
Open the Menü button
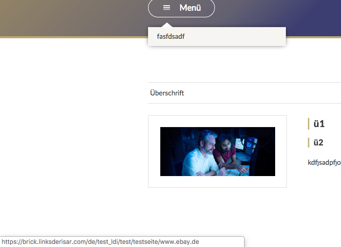181,8
